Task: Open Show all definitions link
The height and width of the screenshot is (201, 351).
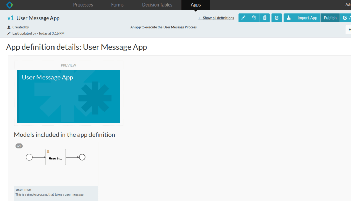Action: click(x=216, y=18)
